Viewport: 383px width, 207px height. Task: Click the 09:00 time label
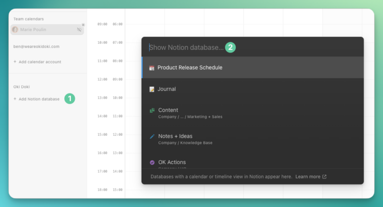[x=102, y=24]
